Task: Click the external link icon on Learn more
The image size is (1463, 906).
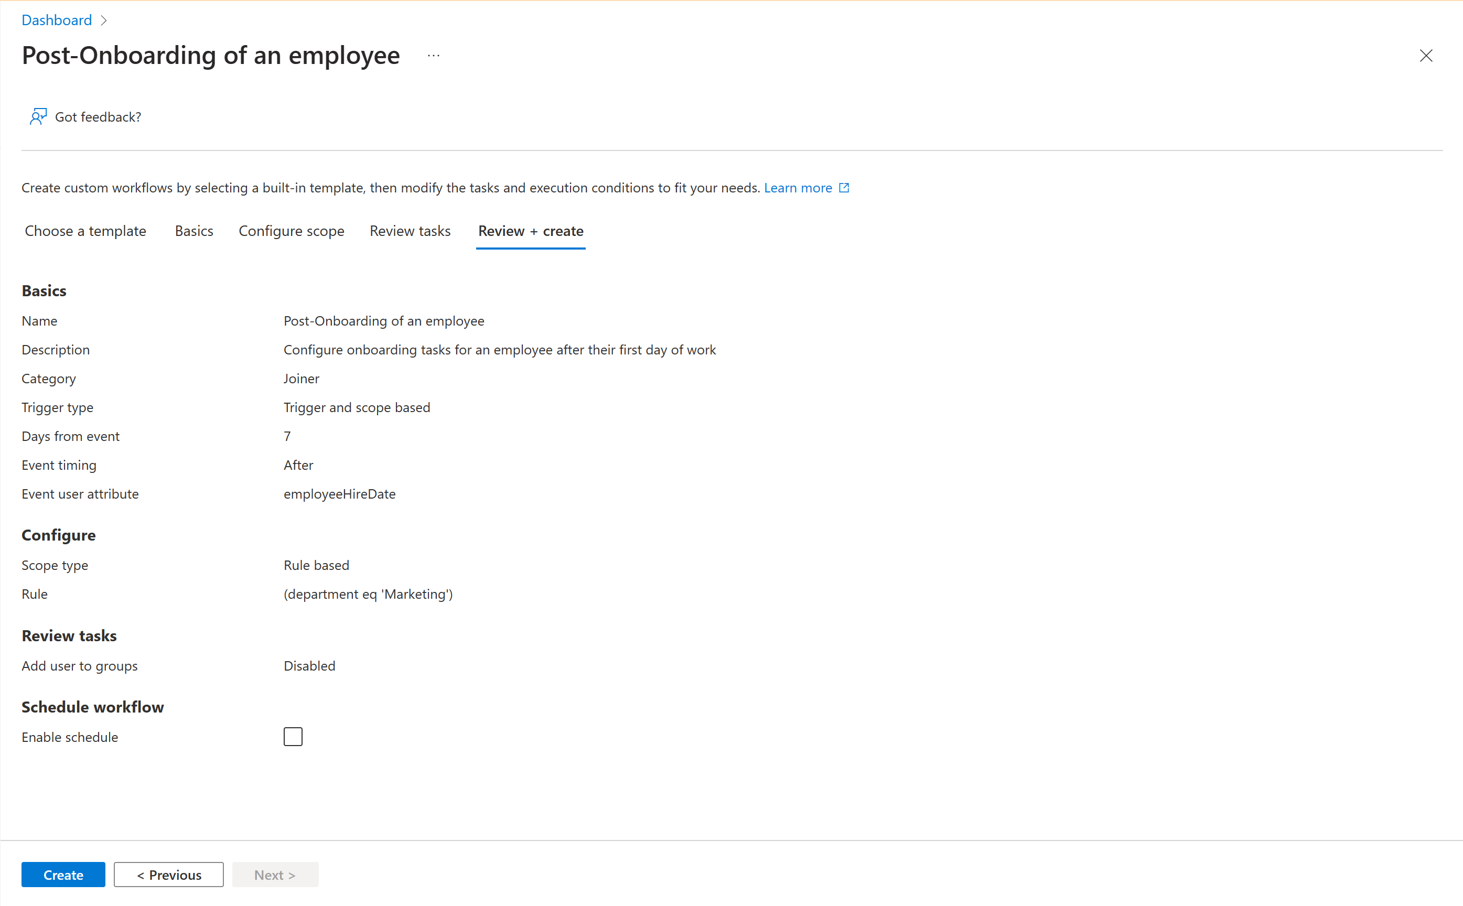Action: pos(843,187)
